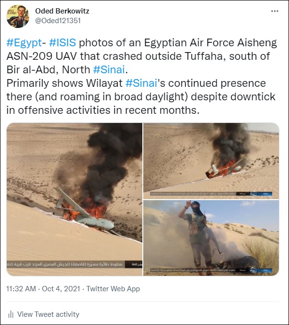Viewport: 289px width, 325px height.
Task: Open the @Oded121351 handle
Action: [58, 21]
